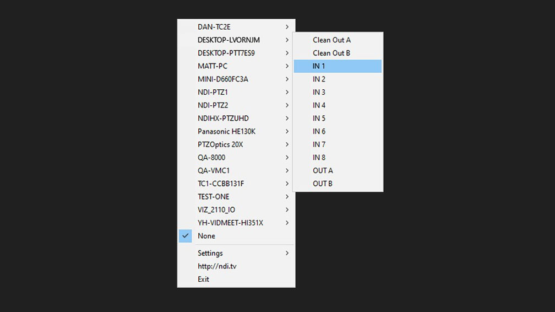Image resolution: width=555 pixels, height=312 pixels.
Task: Choose Clean Out B source
Action: click(331, 53)
